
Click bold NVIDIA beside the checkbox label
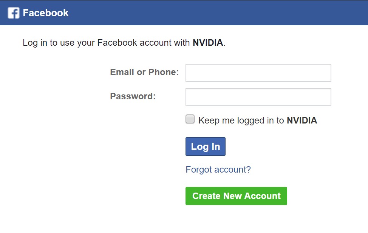[x=302, y=120]
